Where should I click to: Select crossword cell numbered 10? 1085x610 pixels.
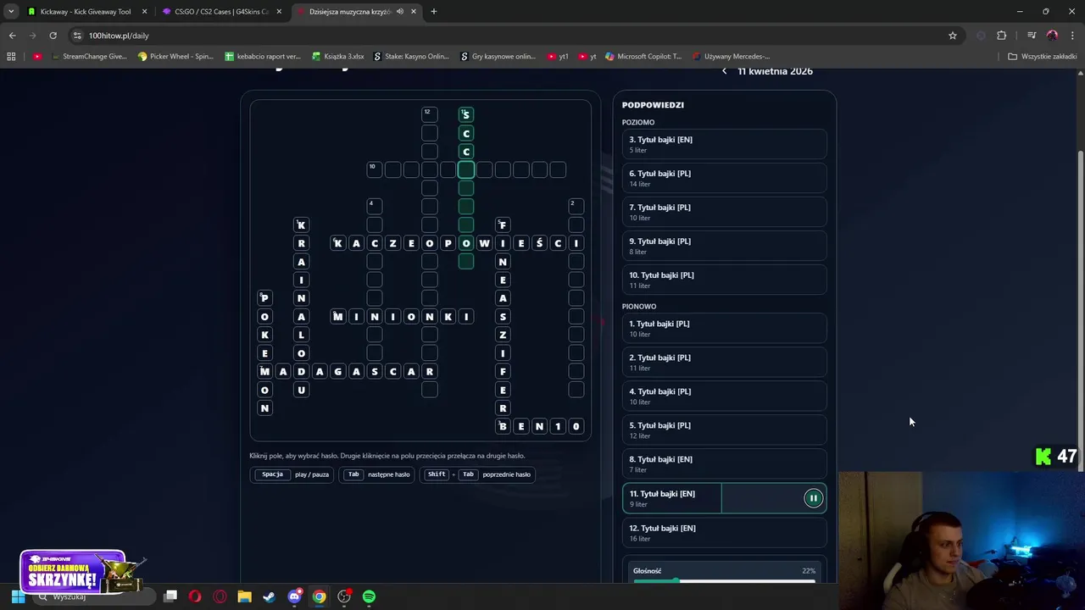[375, 169]
